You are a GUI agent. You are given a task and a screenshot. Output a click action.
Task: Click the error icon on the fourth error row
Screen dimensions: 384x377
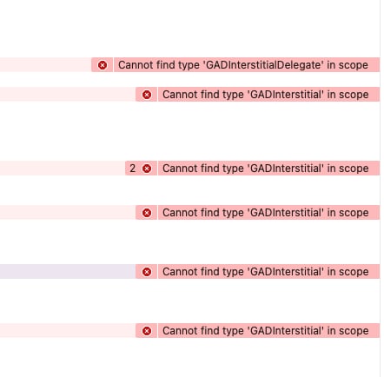(147, 213)
